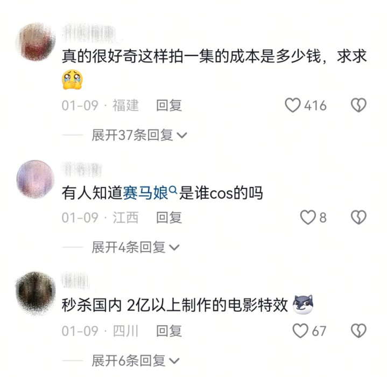The image size is (387, 377).
Task: Like the 赛马娘 cos comment
Action: (x=308, y=218)
